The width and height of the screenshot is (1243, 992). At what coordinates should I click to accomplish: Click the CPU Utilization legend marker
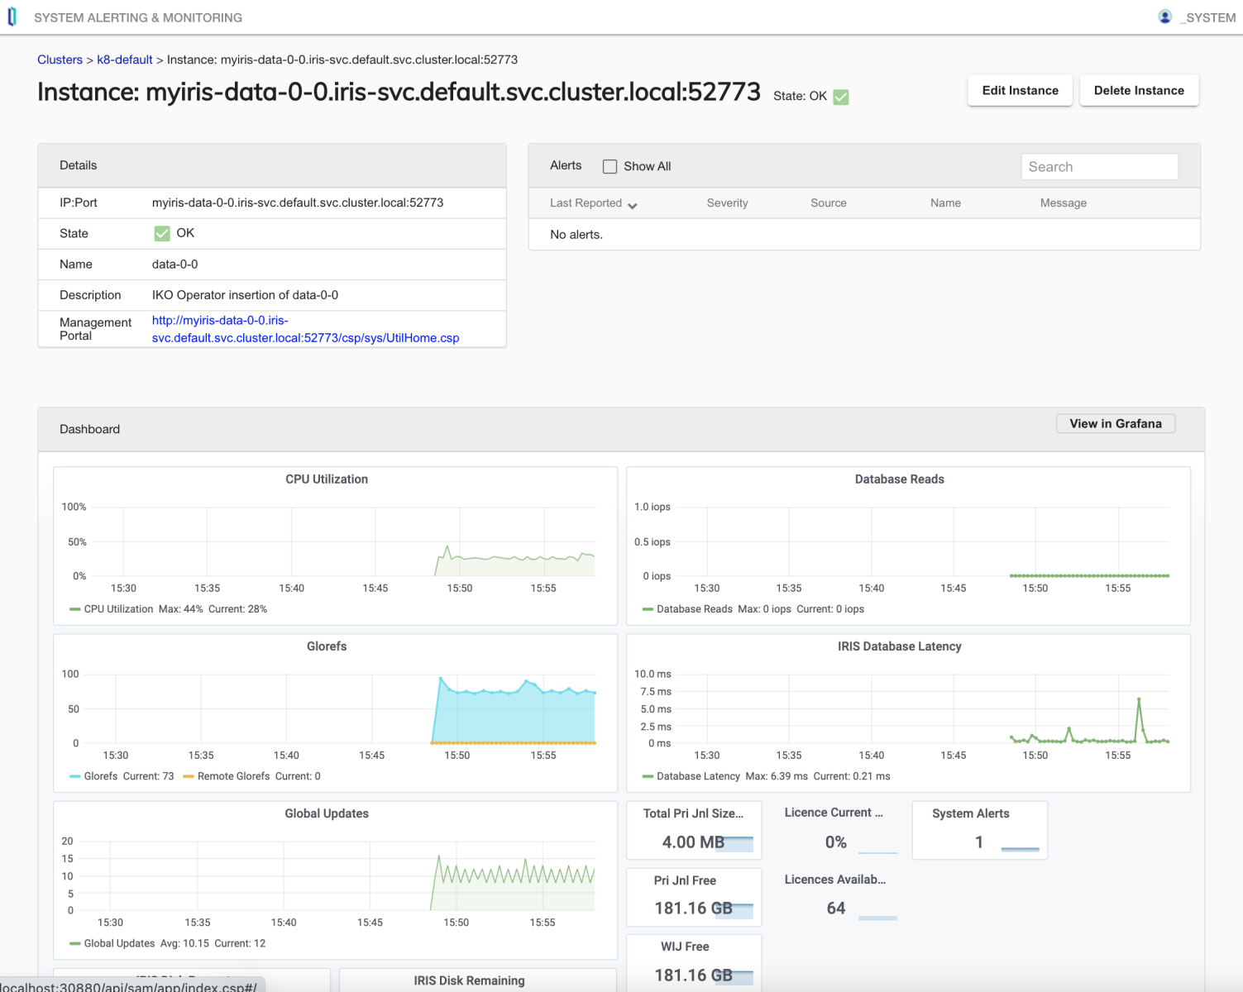point(75,609)
